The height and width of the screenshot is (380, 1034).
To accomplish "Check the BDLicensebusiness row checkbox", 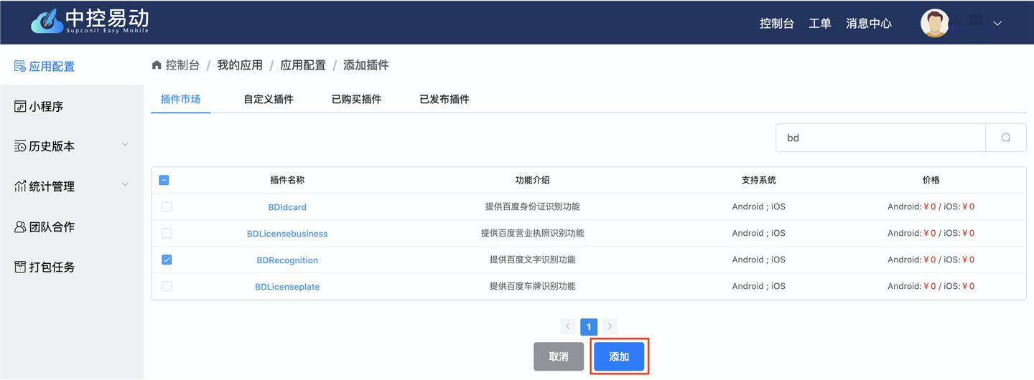I will pos(167,233).
